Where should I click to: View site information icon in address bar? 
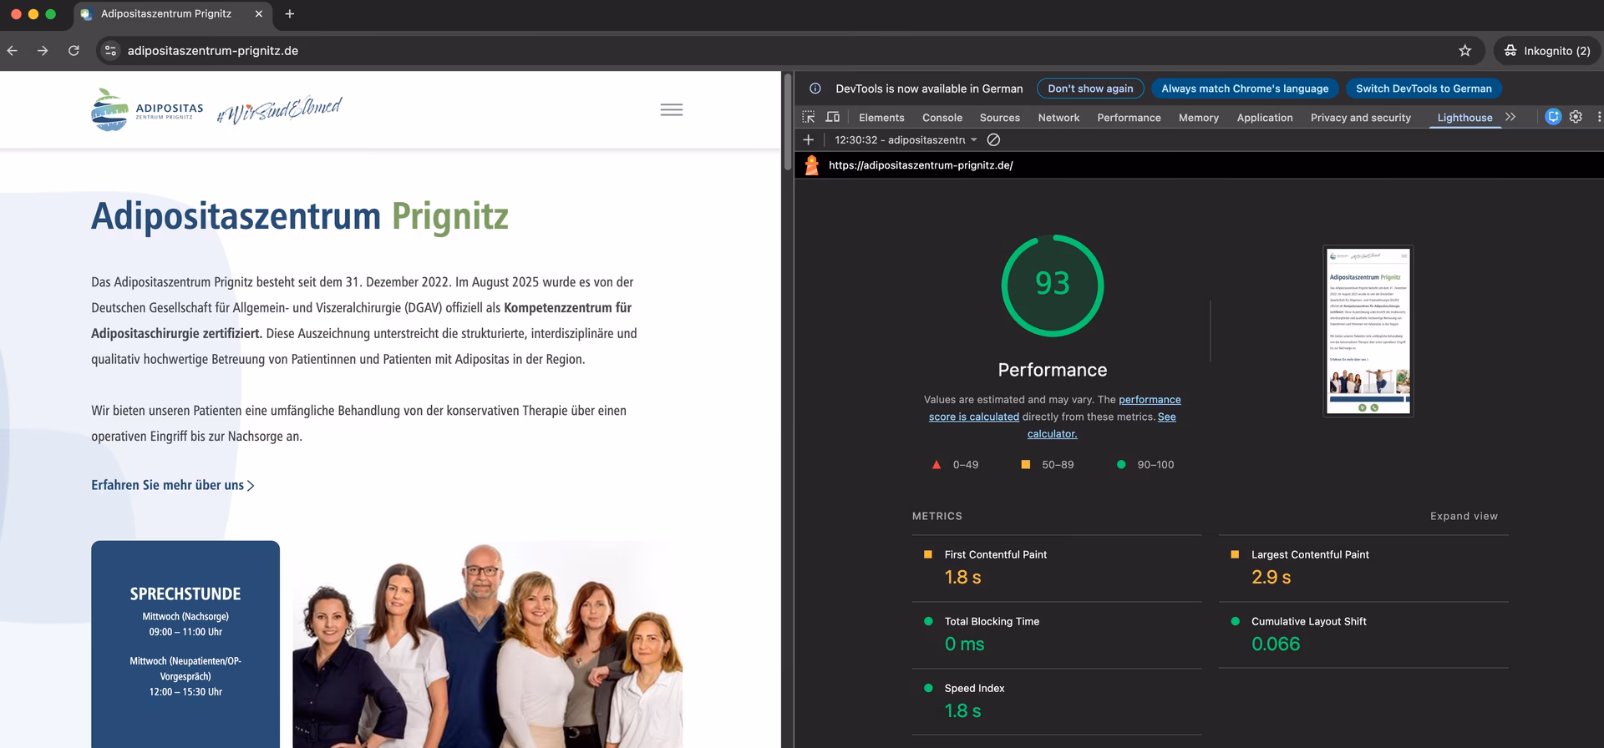coord(110,51)
